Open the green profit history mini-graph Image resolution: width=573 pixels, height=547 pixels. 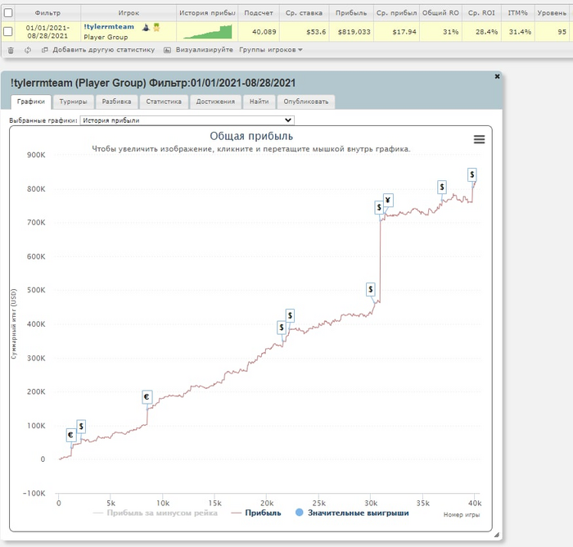208,31
